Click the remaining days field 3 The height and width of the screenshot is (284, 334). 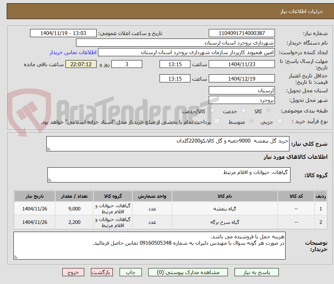point(127,64)
